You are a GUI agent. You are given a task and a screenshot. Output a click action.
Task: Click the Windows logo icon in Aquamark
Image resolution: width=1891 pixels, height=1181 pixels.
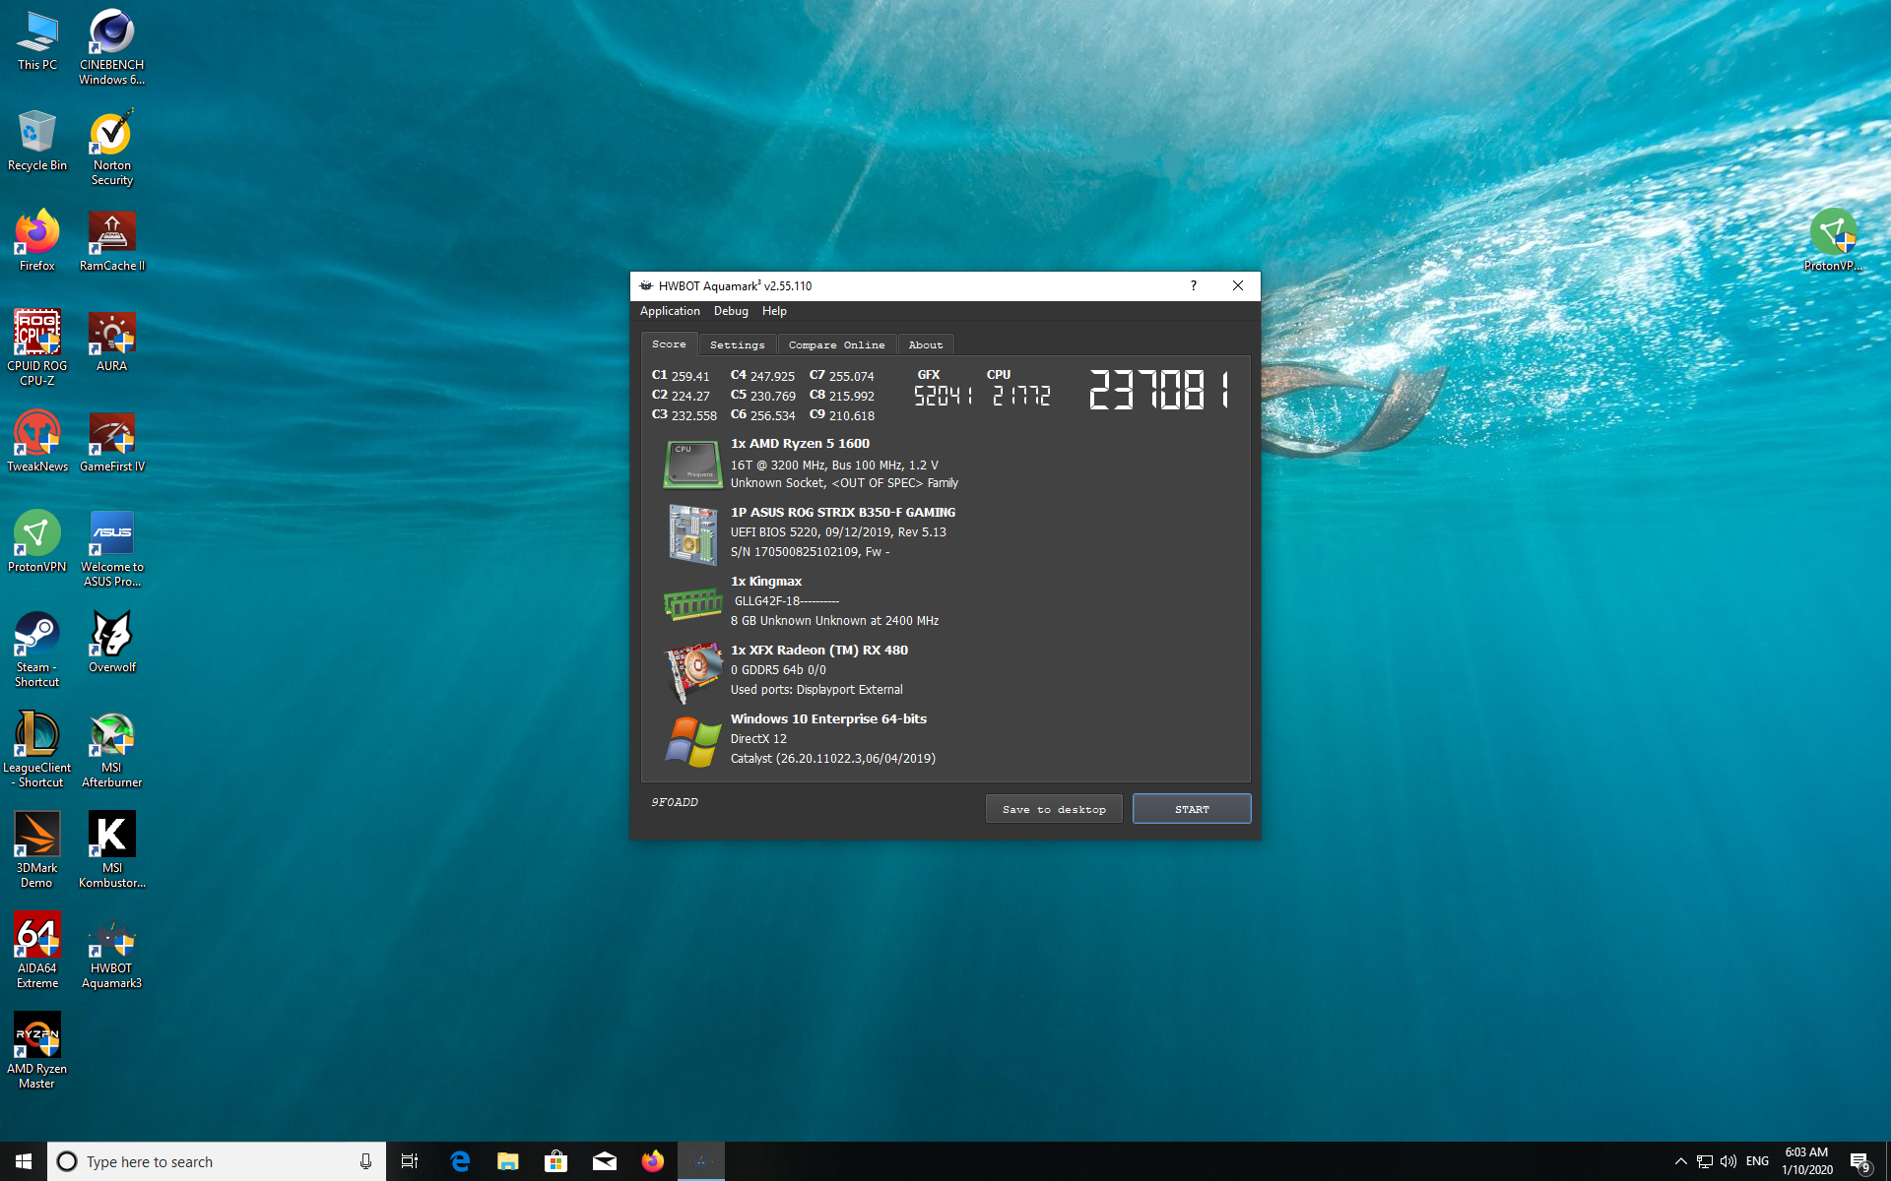692,742
